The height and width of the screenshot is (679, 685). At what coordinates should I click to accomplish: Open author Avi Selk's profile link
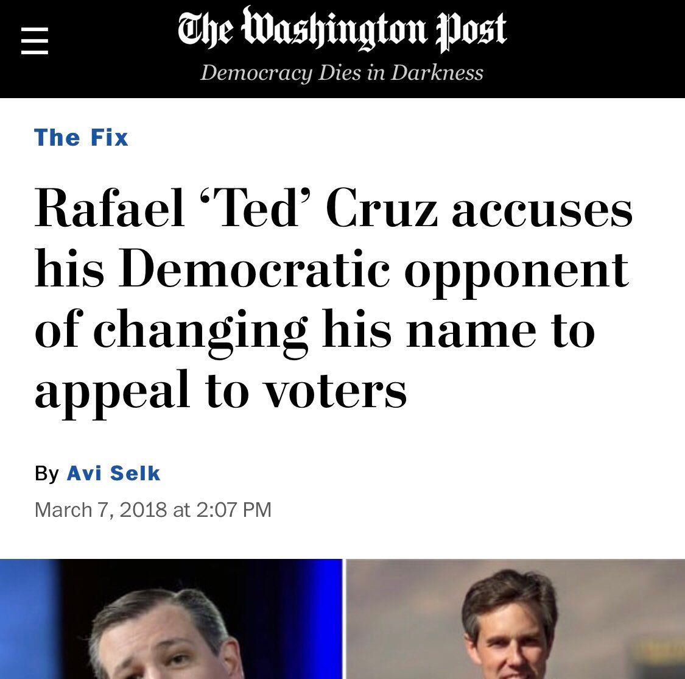(x=114, y=473)
